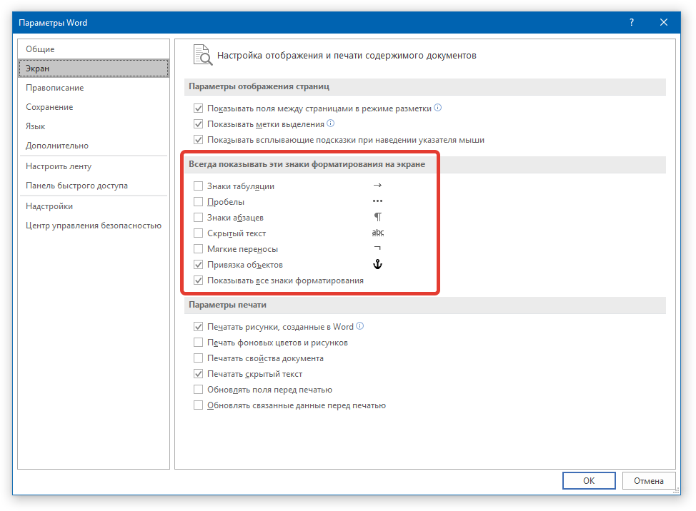Click the document magnifier header icon
The height and width of the screenshot is (511, 696).
click(x=203, y=55)
